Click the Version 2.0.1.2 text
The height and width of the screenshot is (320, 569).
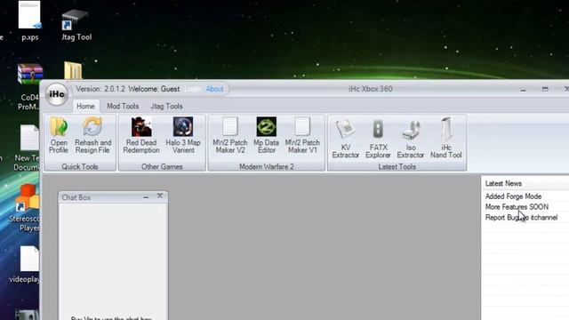coord(100,89)
